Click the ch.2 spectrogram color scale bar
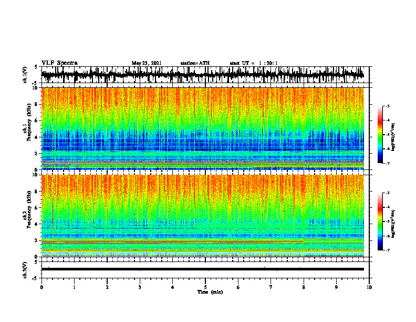The image size is (416, 322). click(380, 222)
